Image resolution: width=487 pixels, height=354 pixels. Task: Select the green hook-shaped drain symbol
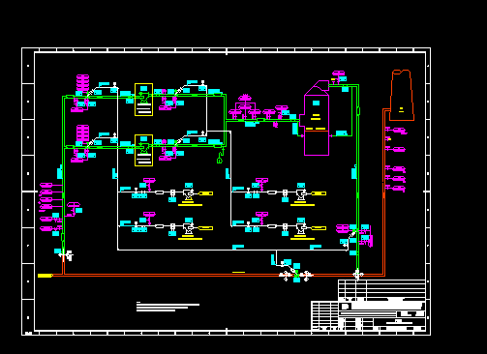pyautogui.click(x=220, y=156)
